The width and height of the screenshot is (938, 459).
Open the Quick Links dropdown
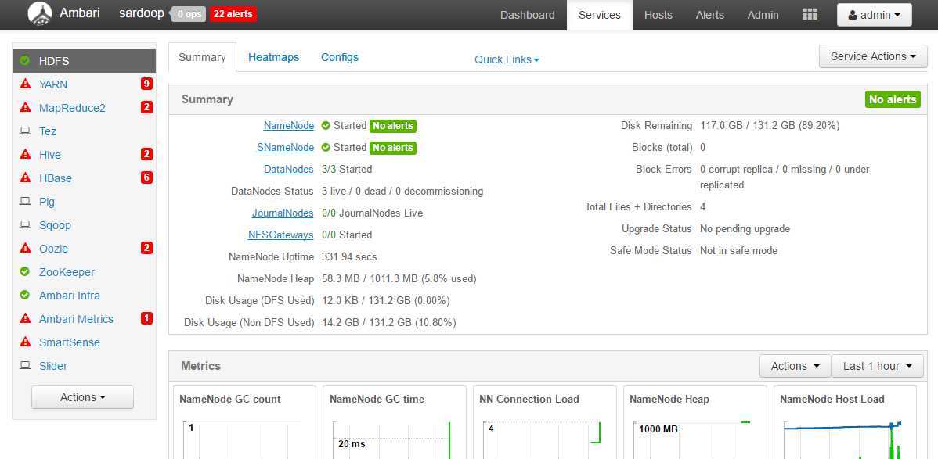(x=507, y=59)
